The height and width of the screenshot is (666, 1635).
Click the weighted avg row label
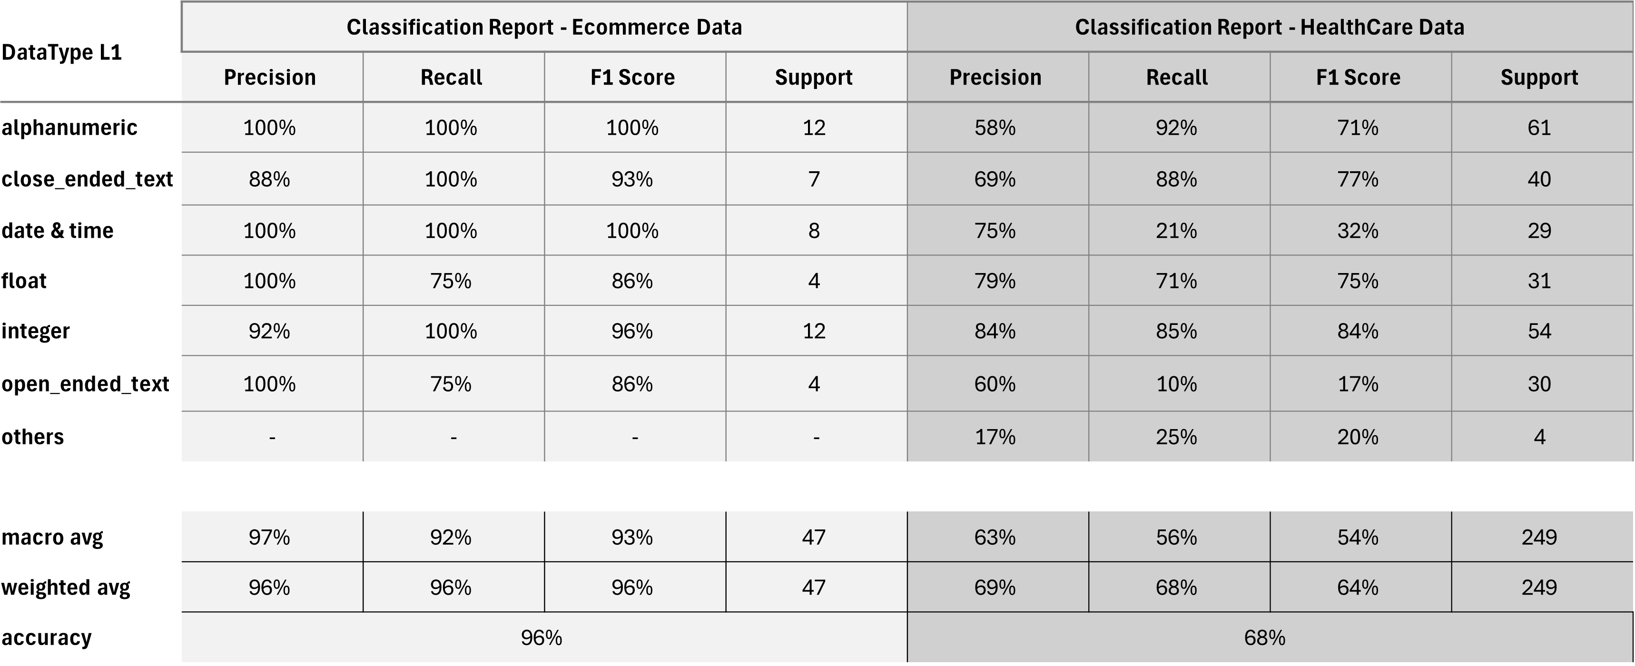tap(65, 588)
